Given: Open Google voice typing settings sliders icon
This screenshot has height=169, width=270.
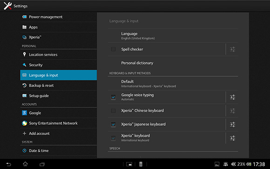Looking at the screenshot, I should pyautogui.click(x=232, y=97).
